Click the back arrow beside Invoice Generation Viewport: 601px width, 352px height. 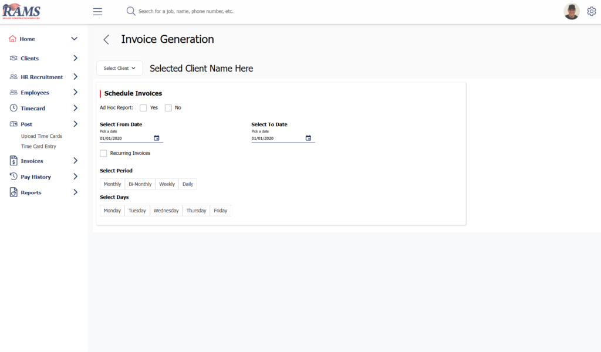pyautogui.click(x=106, y=39)
